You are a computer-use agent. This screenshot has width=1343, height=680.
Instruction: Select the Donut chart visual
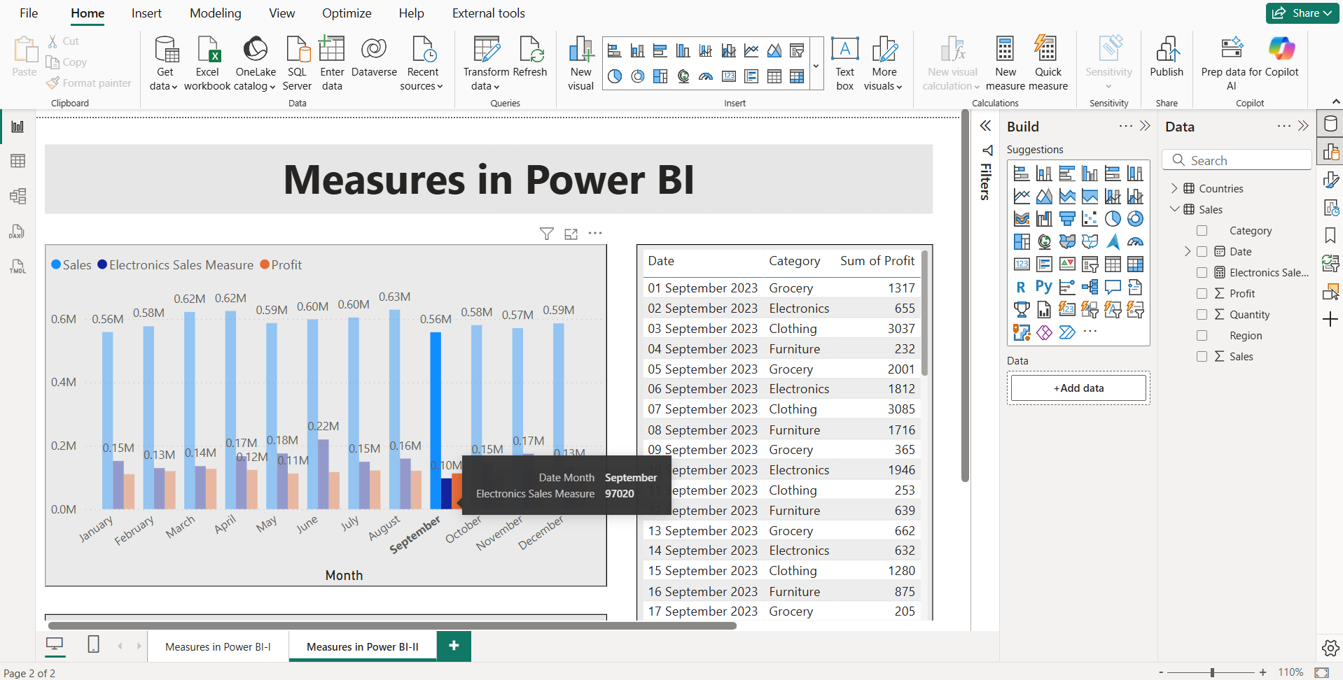(1135, 220)
